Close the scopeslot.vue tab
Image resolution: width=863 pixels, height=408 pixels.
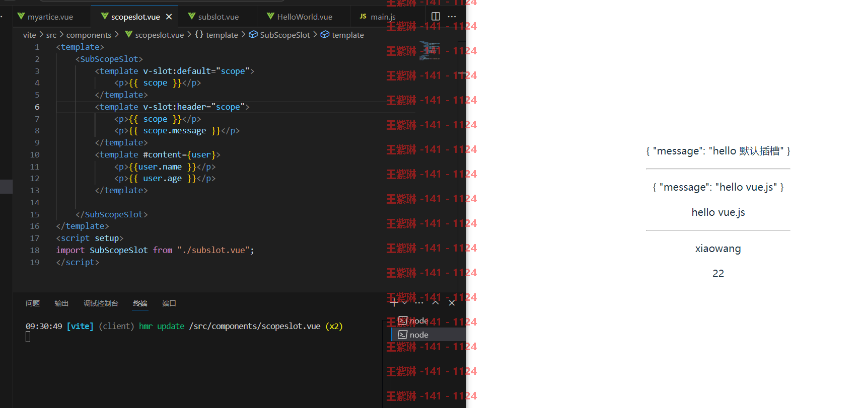(x=169, y=17)
